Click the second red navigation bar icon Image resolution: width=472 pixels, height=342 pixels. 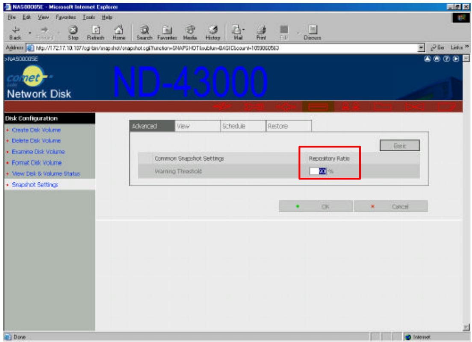[254, 106]
